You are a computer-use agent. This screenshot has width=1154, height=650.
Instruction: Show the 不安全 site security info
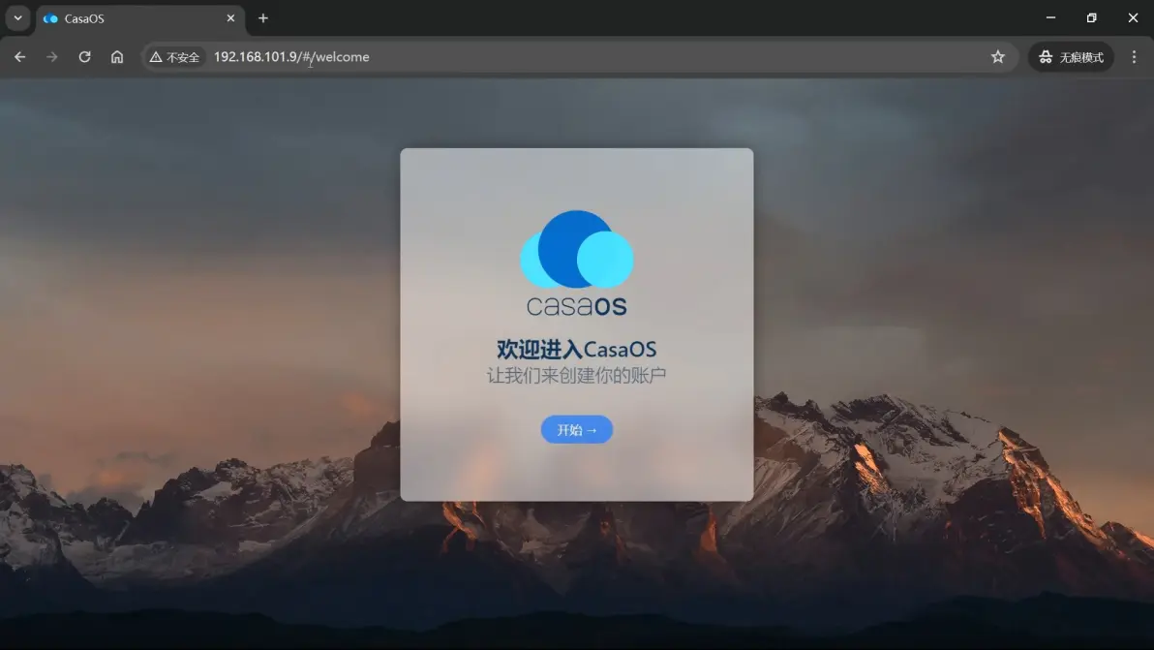[174, 57]
